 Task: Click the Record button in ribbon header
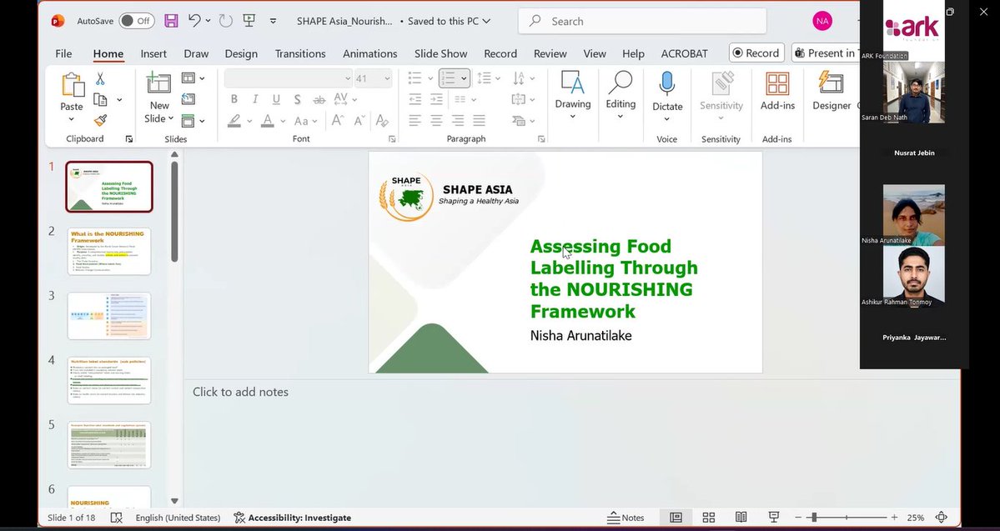[756, 53]
